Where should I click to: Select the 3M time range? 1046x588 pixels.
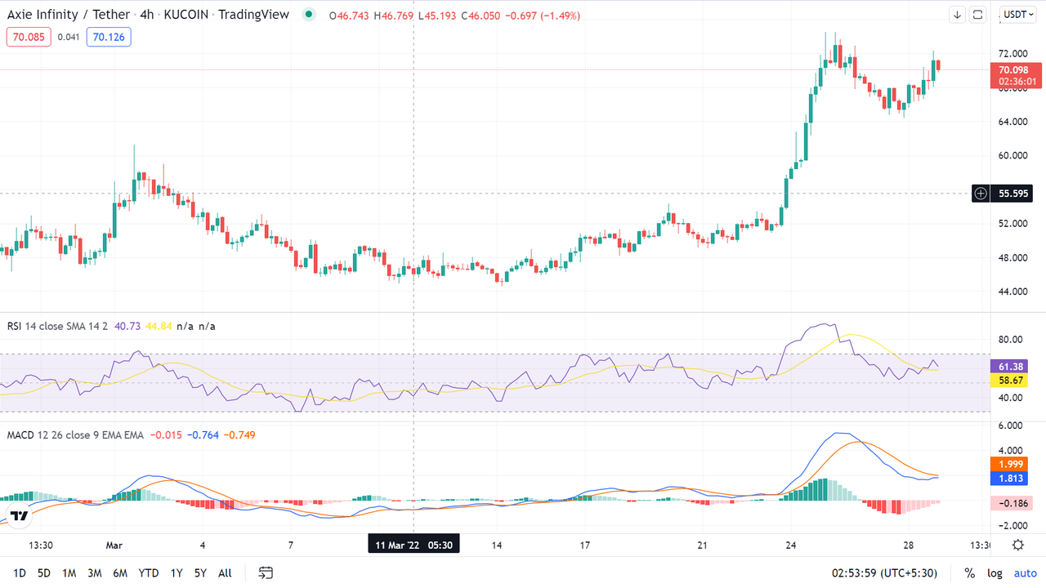coord(95,573)
